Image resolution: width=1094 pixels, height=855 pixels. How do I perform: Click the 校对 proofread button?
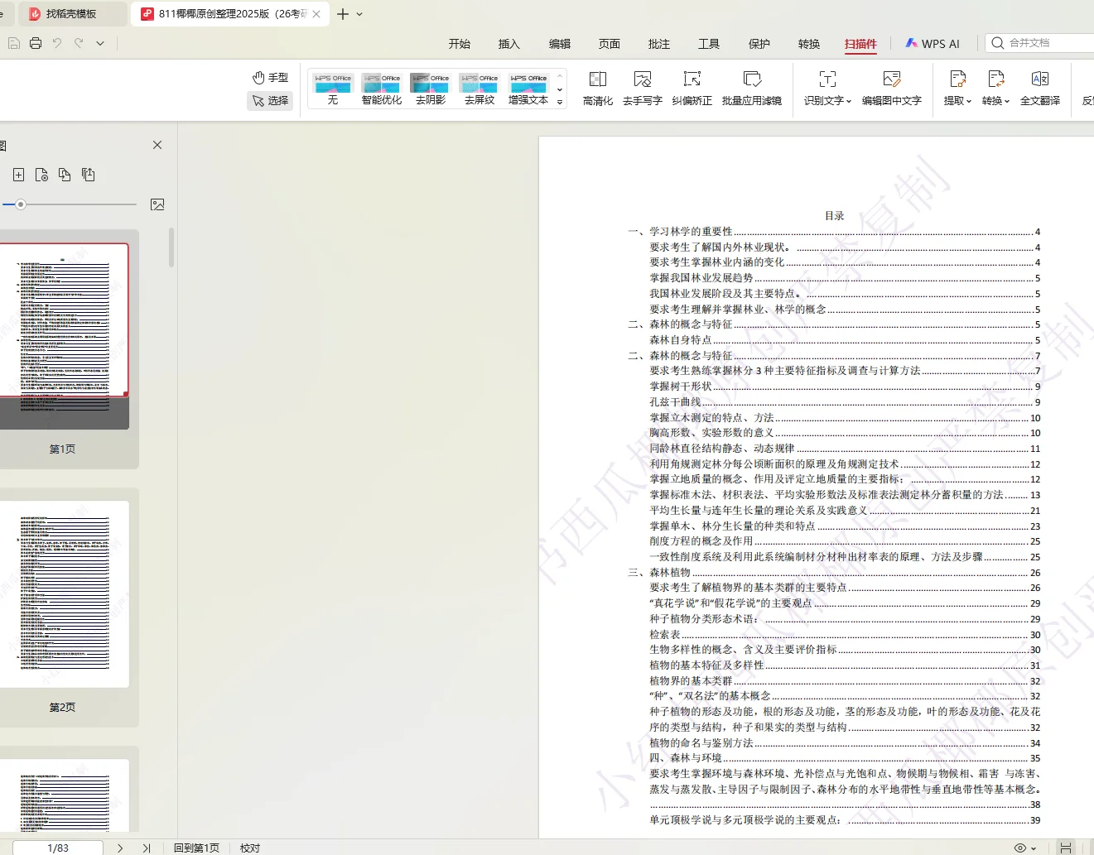point(249,848)
